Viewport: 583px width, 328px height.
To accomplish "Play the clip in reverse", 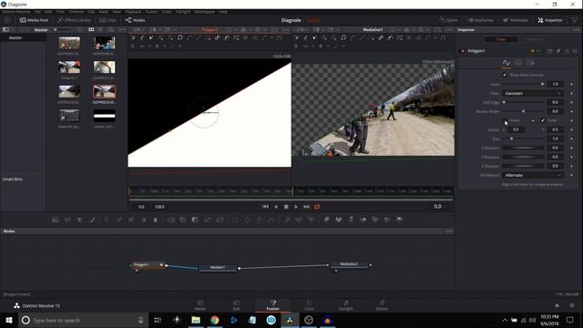I will coord(276,207).
